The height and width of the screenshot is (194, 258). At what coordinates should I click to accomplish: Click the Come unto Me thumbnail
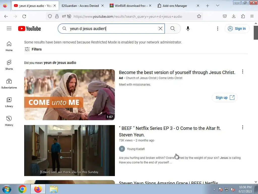tap(70, 95)
